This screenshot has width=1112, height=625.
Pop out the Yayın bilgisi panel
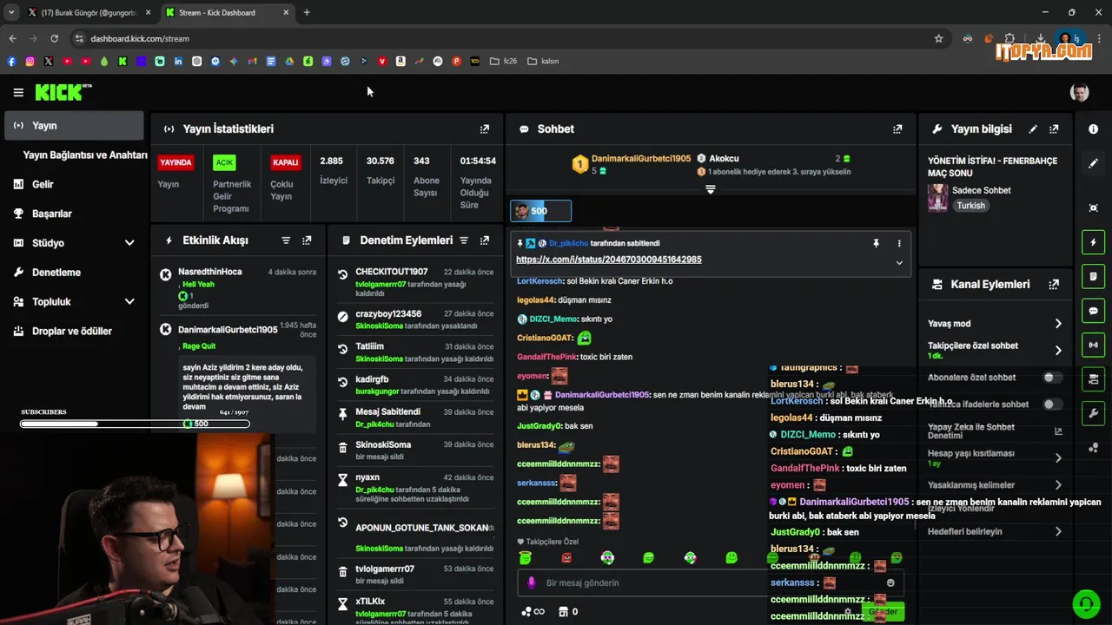pos(1054,129)
